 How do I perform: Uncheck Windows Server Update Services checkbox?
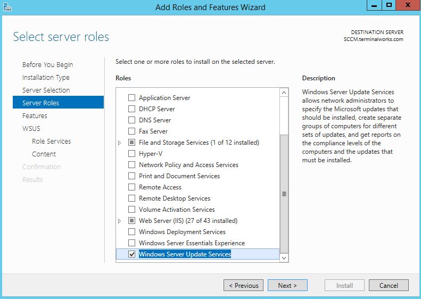[x=131, y=254]
